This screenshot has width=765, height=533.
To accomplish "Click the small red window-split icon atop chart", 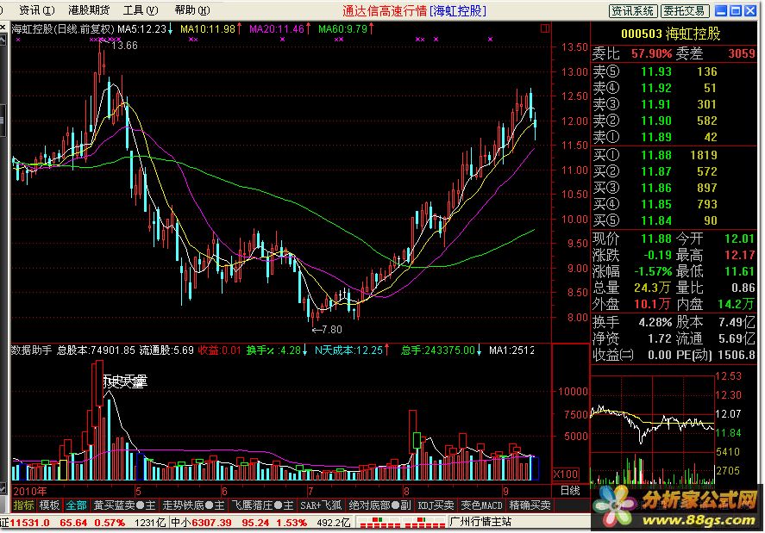I will pos(545,28).
